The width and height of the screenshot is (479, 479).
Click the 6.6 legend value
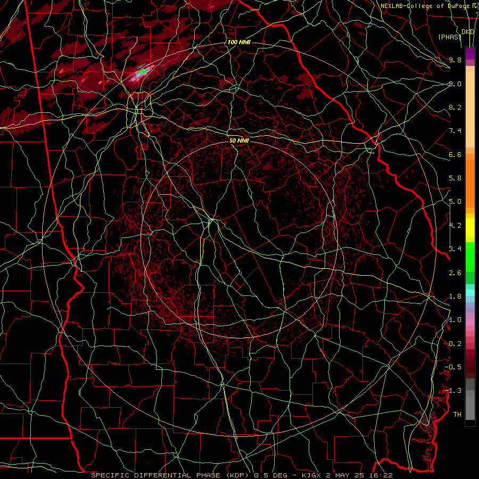pyautogui.click(x=455, y=154)
